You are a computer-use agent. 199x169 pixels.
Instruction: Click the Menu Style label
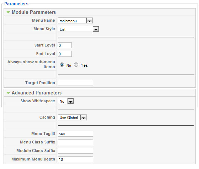tap(44, 29)
